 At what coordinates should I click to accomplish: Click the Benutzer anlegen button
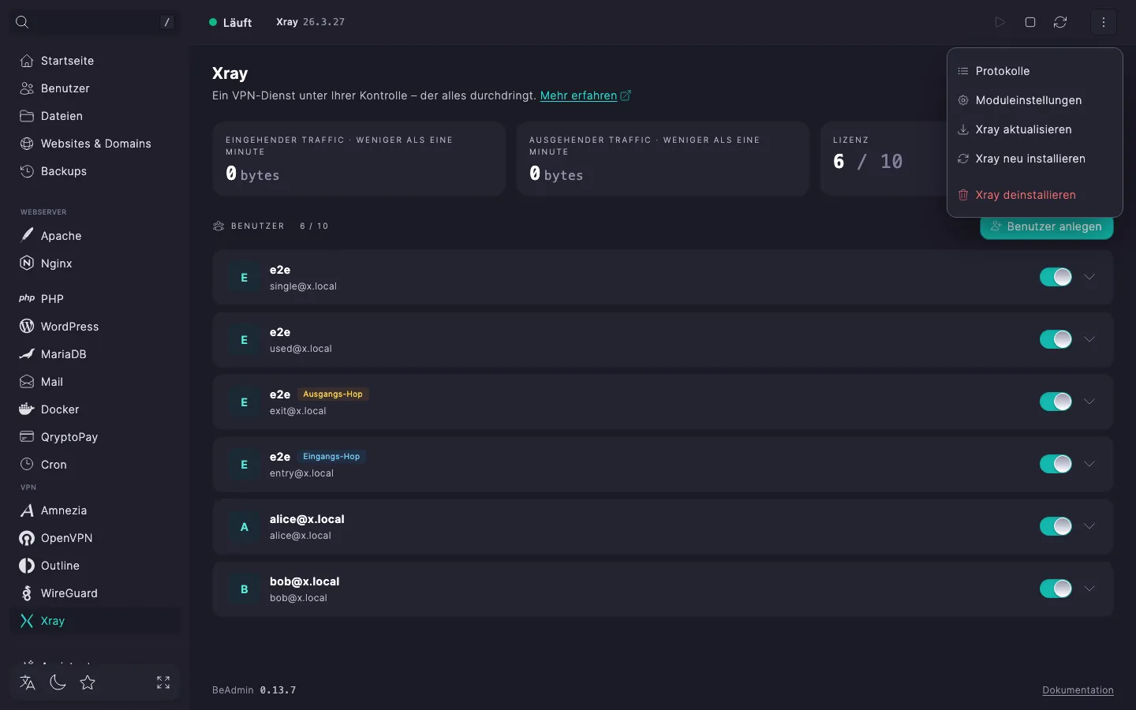point(1046,227)
